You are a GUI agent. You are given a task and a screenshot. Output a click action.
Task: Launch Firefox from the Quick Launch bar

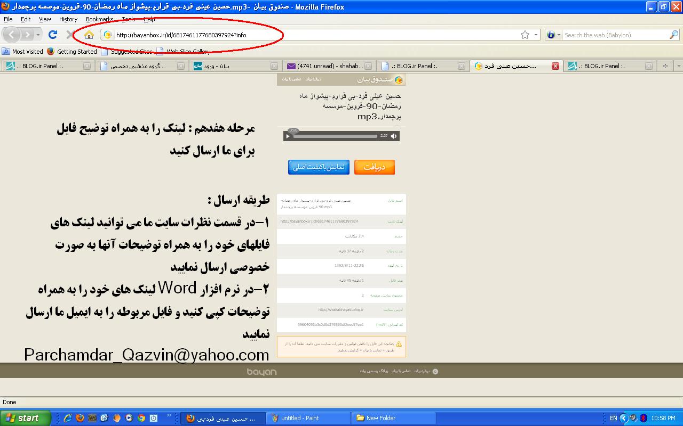(80, 418)
